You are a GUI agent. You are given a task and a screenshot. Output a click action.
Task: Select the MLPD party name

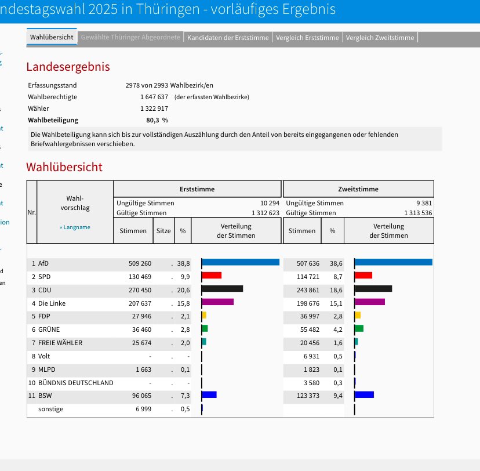tap(47, 369)
